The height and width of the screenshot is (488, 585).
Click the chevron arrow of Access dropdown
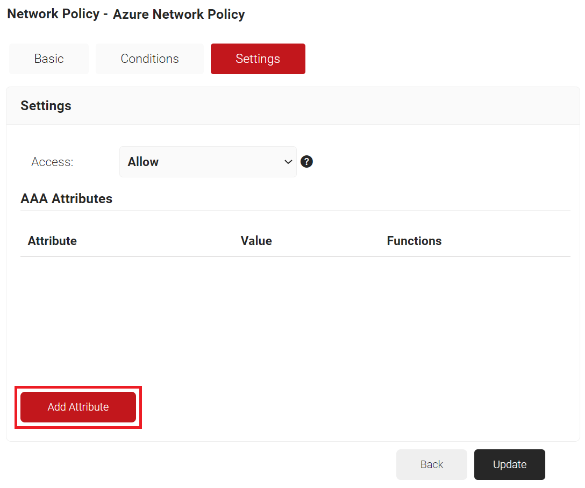point(288,162)
